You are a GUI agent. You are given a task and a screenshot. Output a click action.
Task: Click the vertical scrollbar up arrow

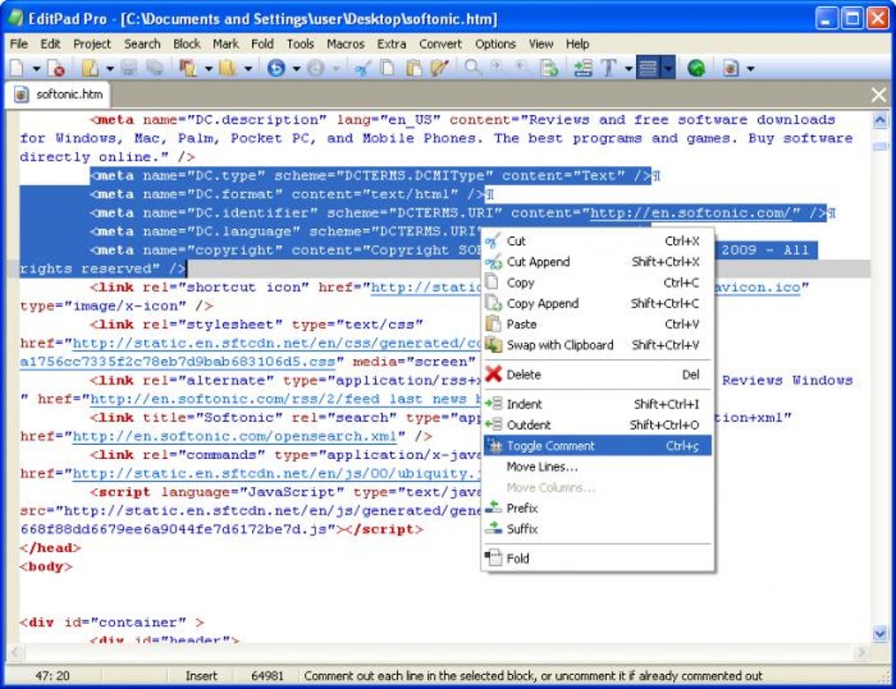[x=880, y=120]
